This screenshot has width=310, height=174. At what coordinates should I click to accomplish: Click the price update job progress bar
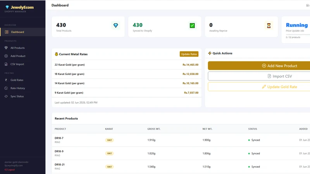tap(298, 34)
